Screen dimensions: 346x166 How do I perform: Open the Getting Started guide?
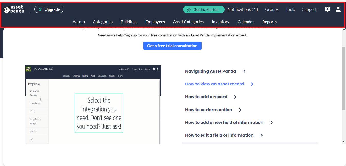204,9
